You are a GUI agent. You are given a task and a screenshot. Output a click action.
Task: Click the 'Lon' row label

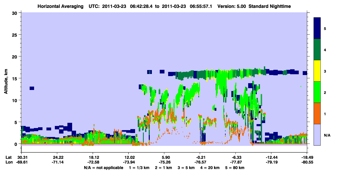[9, 162]
